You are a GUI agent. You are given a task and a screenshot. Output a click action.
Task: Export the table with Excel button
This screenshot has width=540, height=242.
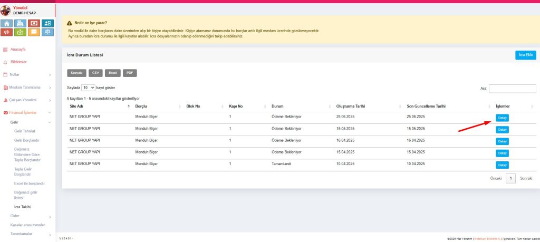coord(112,73)
